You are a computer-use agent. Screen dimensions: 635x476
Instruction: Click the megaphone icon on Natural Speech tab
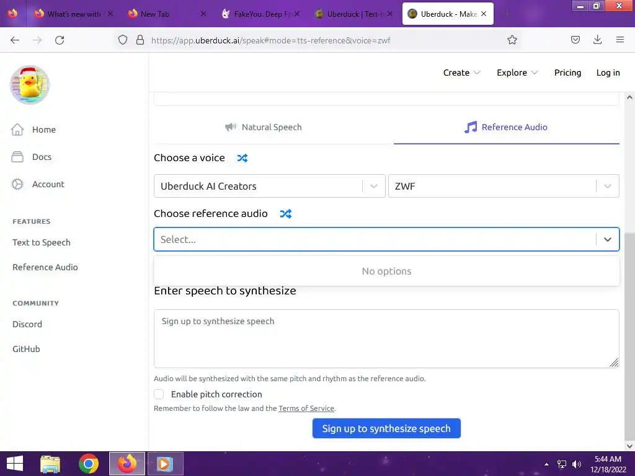[x=231, y=127]
